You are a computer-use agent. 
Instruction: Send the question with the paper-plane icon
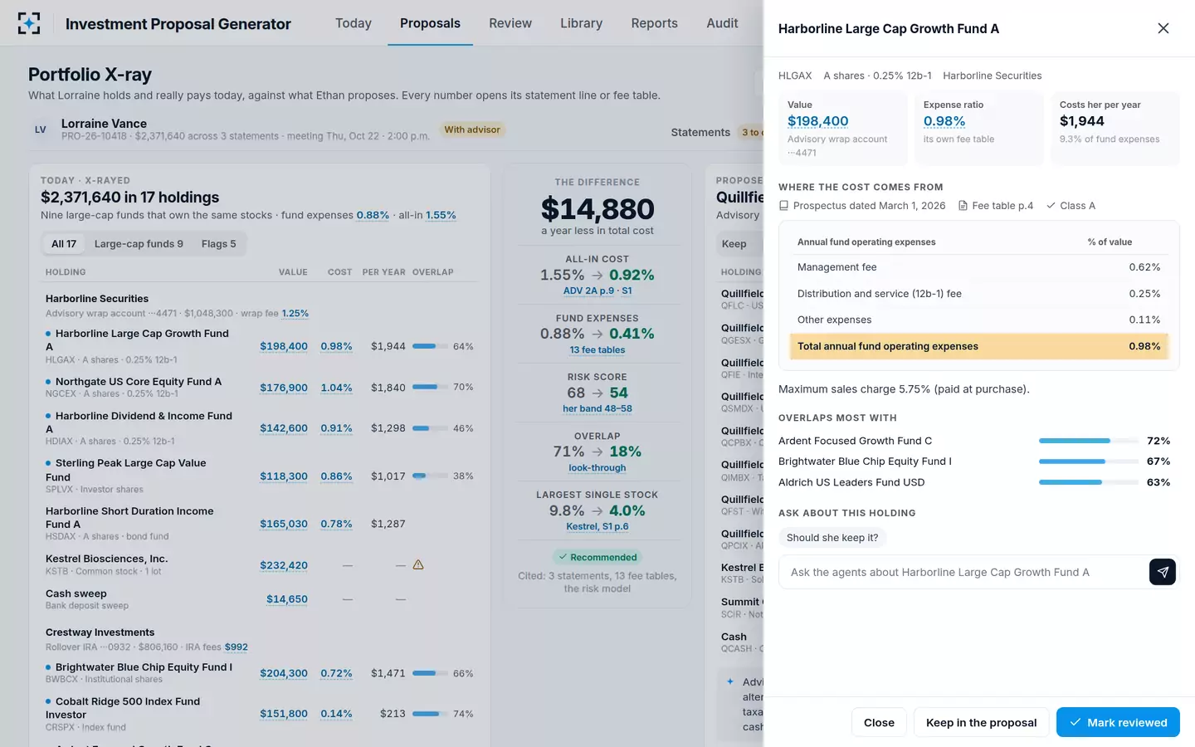(1162, 572)
